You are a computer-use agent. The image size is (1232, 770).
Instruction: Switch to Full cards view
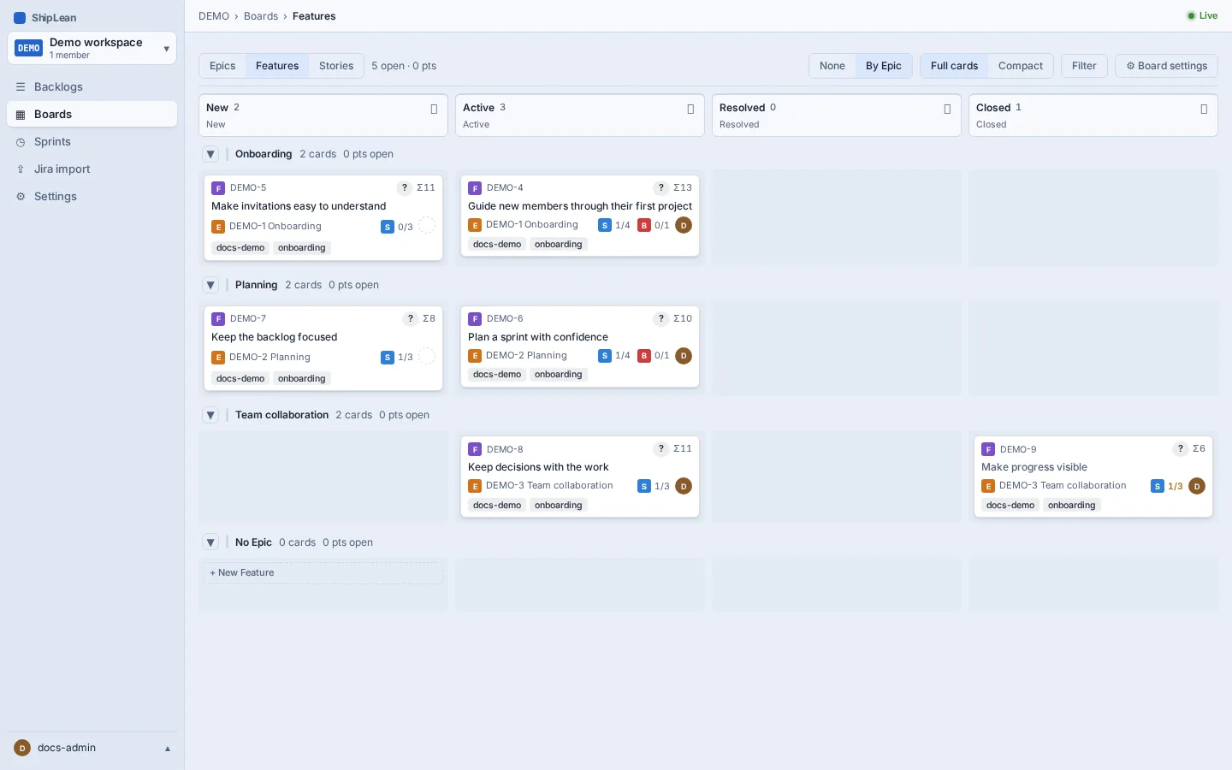click(x=954, y=66)
